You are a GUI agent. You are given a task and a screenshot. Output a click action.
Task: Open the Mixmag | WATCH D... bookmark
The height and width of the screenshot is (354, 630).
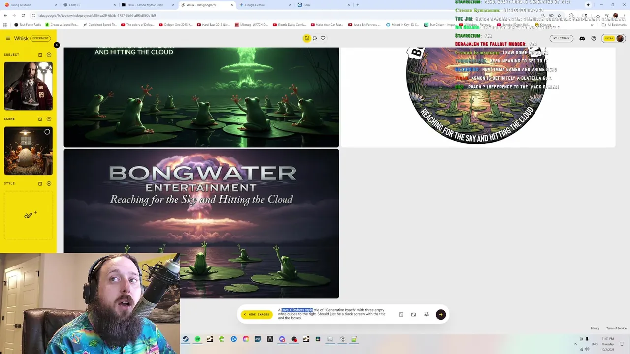click(x=251, y=24)
